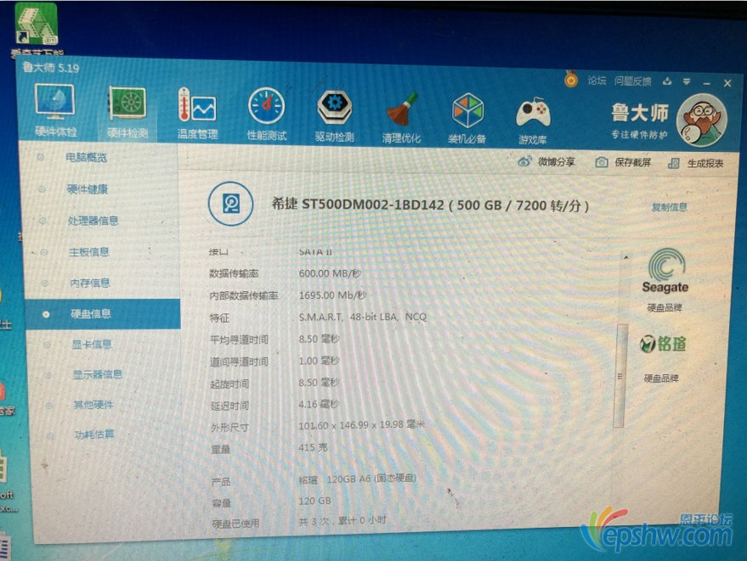Viewport: 747px width, 561px height.
Task: Click the value "415 克"
Action: pyautogui.click(x=313, y=447)
